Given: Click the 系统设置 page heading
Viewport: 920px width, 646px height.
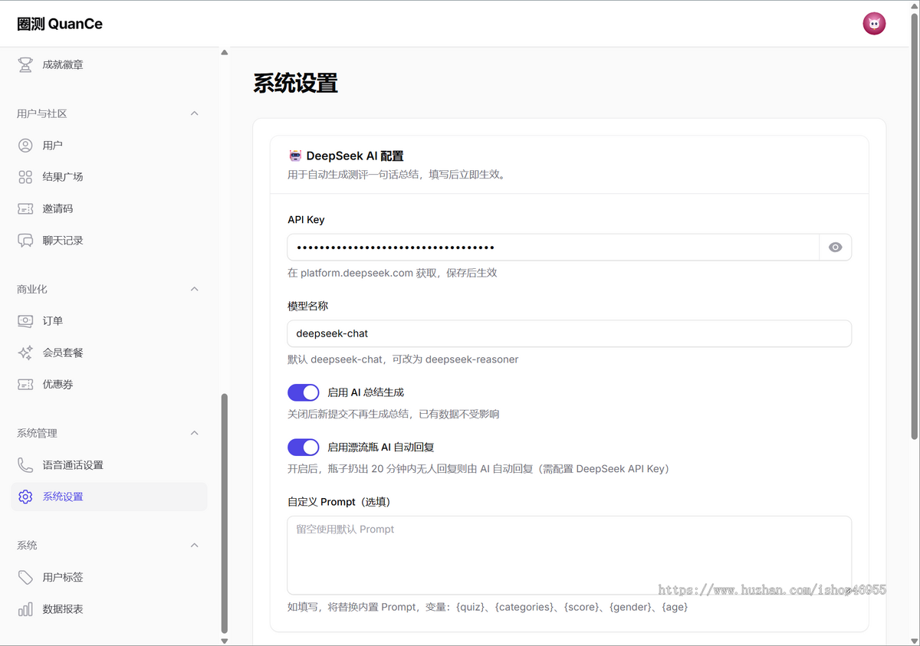Looking at the screenshot, I should click(x=296, y=84).
